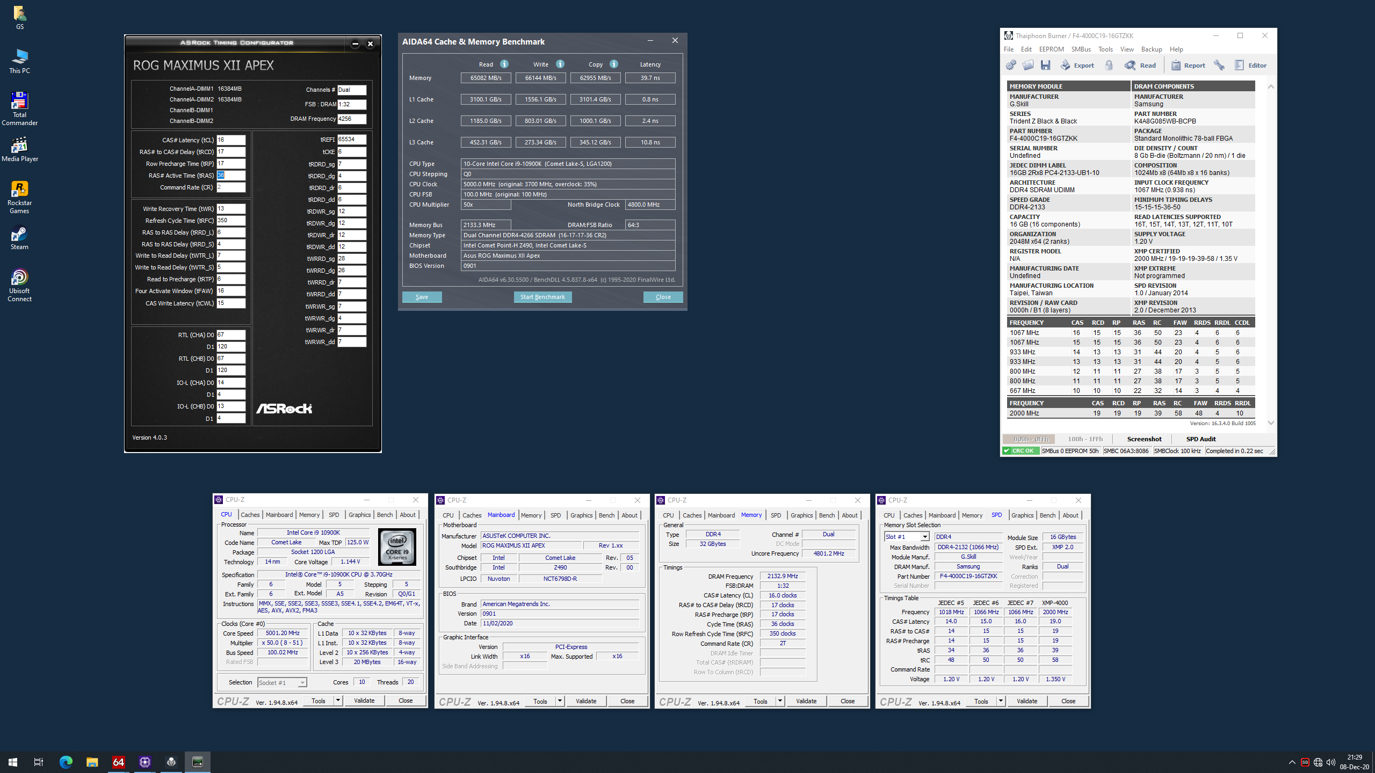1375x773 pixels.
Task: Show hidden system tray icons
Action: (x=1292, y=762)
